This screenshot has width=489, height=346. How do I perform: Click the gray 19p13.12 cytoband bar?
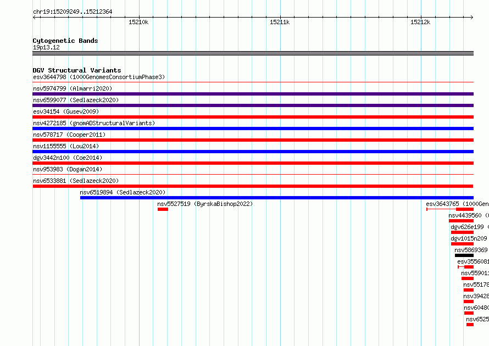(253, 53)
